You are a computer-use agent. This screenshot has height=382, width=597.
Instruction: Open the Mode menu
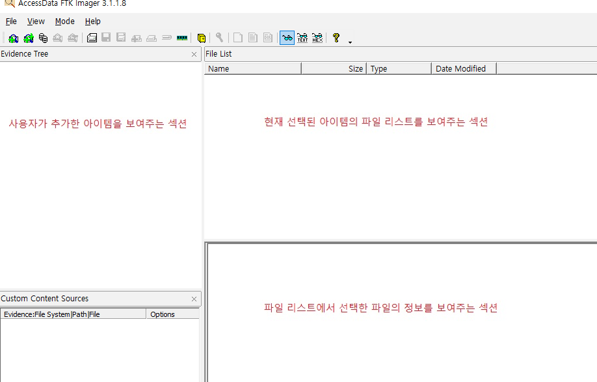pyautogui.click(x=65, y=21)
